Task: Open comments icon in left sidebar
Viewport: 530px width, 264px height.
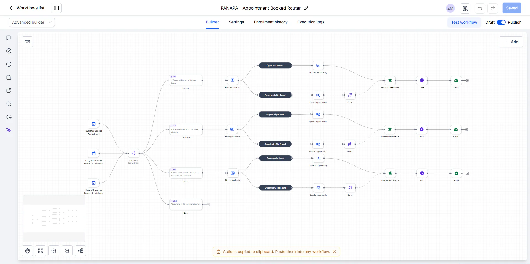Action: [9, 38]
